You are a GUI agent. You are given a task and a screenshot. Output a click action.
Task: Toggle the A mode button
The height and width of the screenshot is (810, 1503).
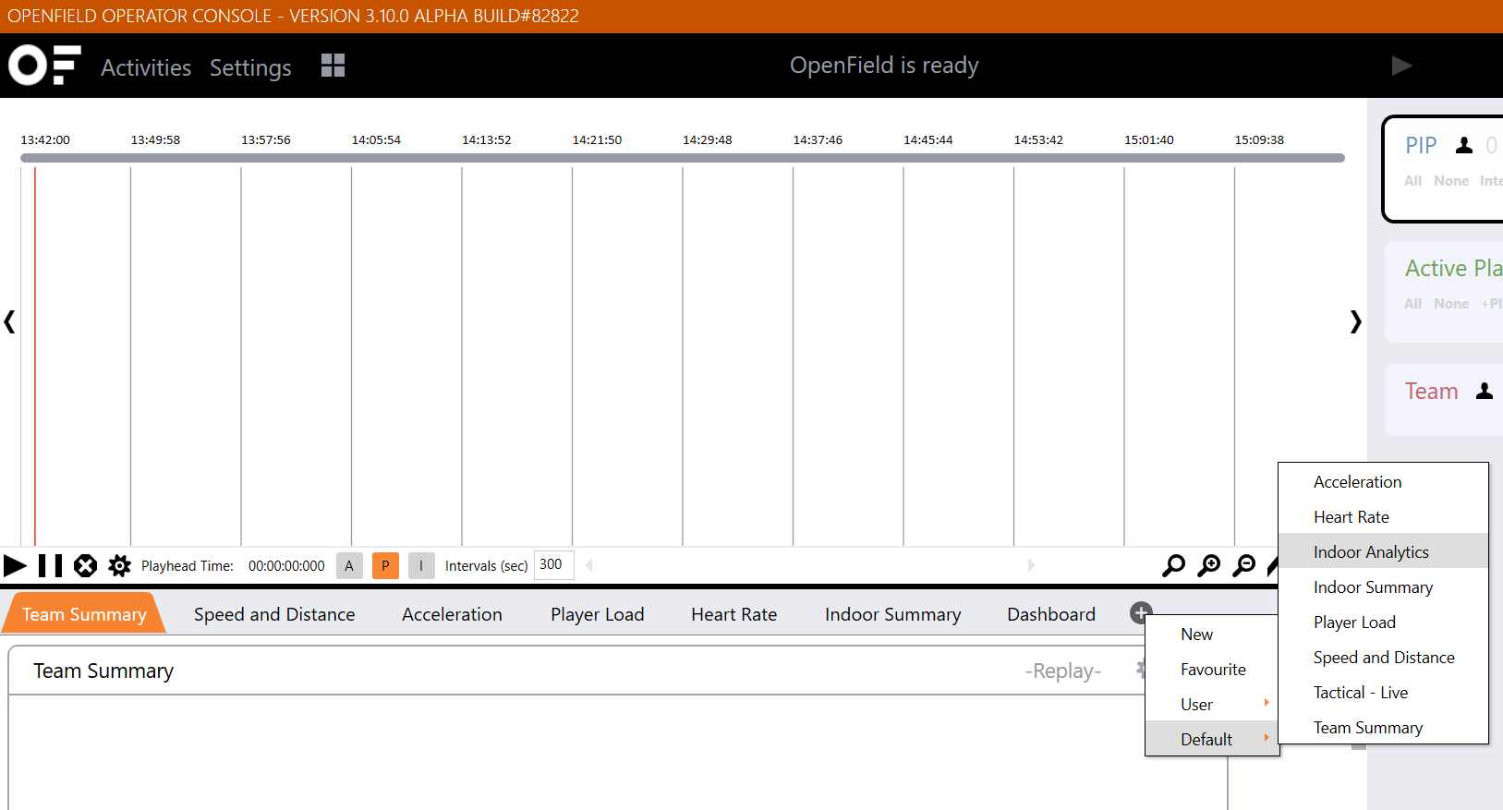point(349,565)
